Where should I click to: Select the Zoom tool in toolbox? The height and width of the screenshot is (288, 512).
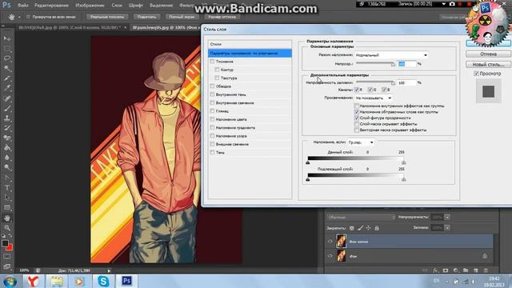tap(7, 228)
